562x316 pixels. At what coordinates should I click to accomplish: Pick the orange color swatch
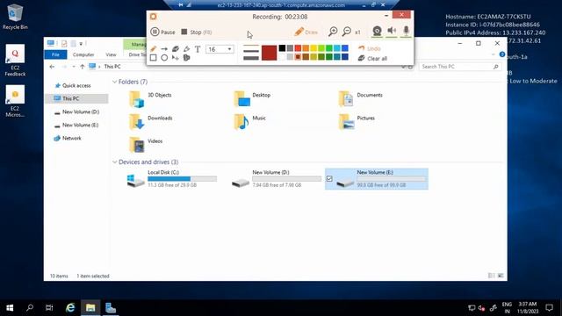306,48
